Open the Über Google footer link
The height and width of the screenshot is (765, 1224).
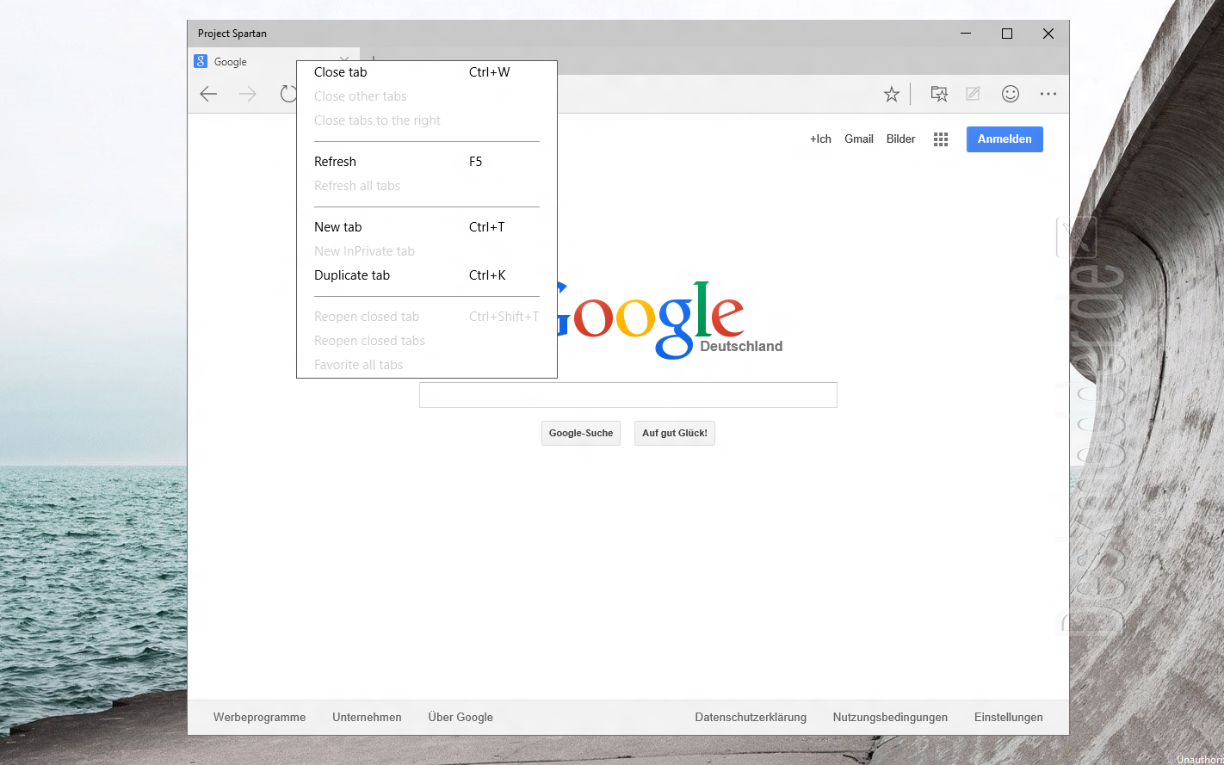pos(461,718)
